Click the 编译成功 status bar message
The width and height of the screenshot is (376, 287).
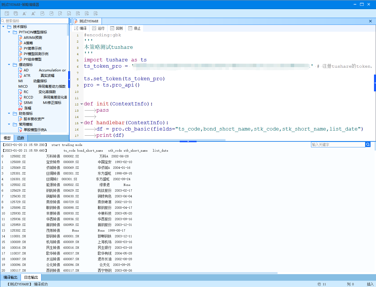pyautogui.click(x=41, y=284)
